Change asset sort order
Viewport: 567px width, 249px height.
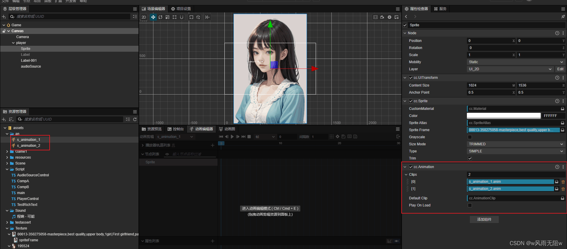(x=11, y=119)
